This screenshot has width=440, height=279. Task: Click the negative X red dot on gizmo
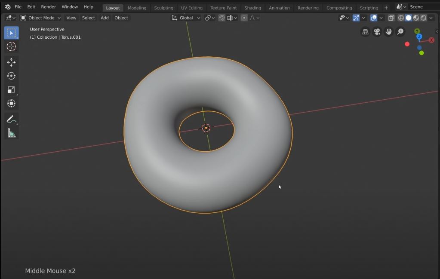click(x=407, y=44)
